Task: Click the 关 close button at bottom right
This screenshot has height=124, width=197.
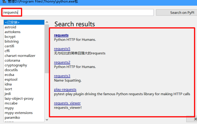Action: pyautogui.click(x=192, y=119)
